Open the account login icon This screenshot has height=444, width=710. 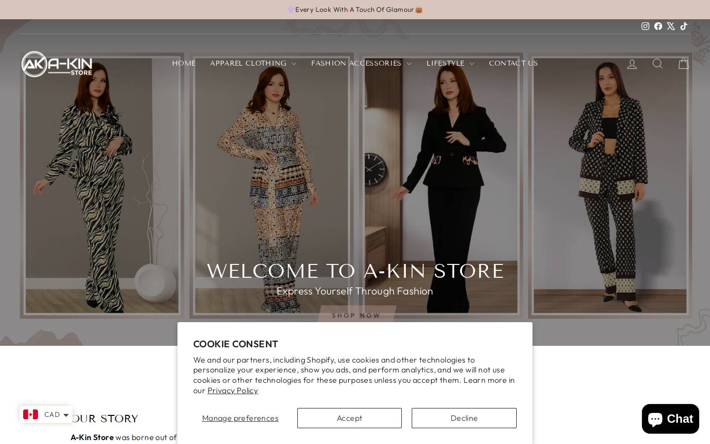[x=632, y=64]
